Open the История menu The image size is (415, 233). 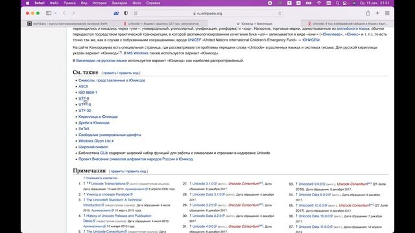[99, 3]
